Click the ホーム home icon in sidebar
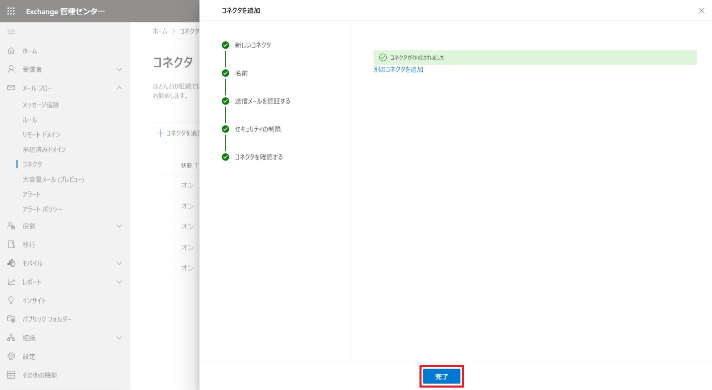Viewport: 712px width, 390px height. pos(11,51)
